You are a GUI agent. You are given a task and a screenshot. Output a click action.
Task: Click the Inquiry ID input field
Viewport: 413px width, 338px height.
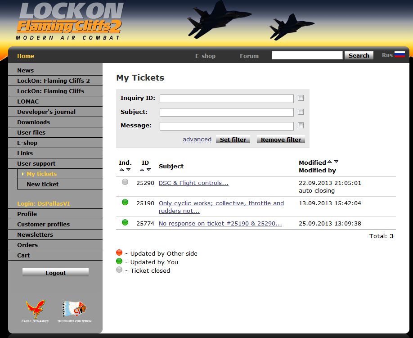pos(226,99)
